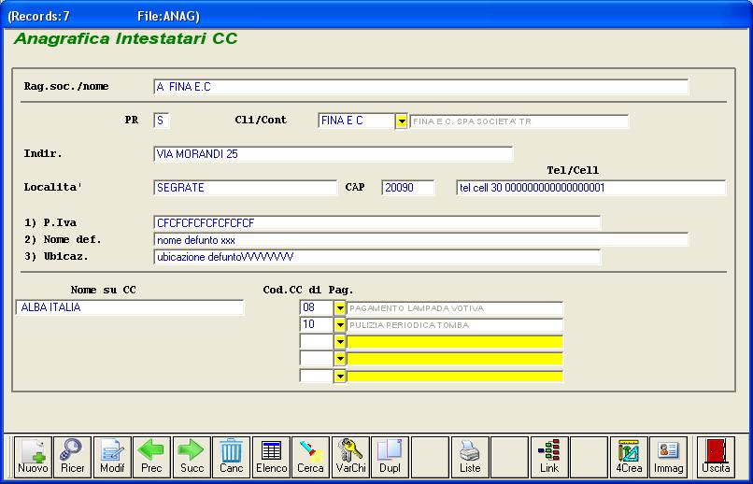Image resolution: width=753 pixels, height=484 pixels.
Task: Open the fourth Cod.CC di Pag. dropdown
Action: [x=340, y=359]
